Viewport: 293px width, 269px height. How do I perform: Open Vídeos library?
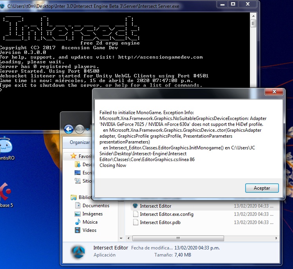tap(89, 230)
